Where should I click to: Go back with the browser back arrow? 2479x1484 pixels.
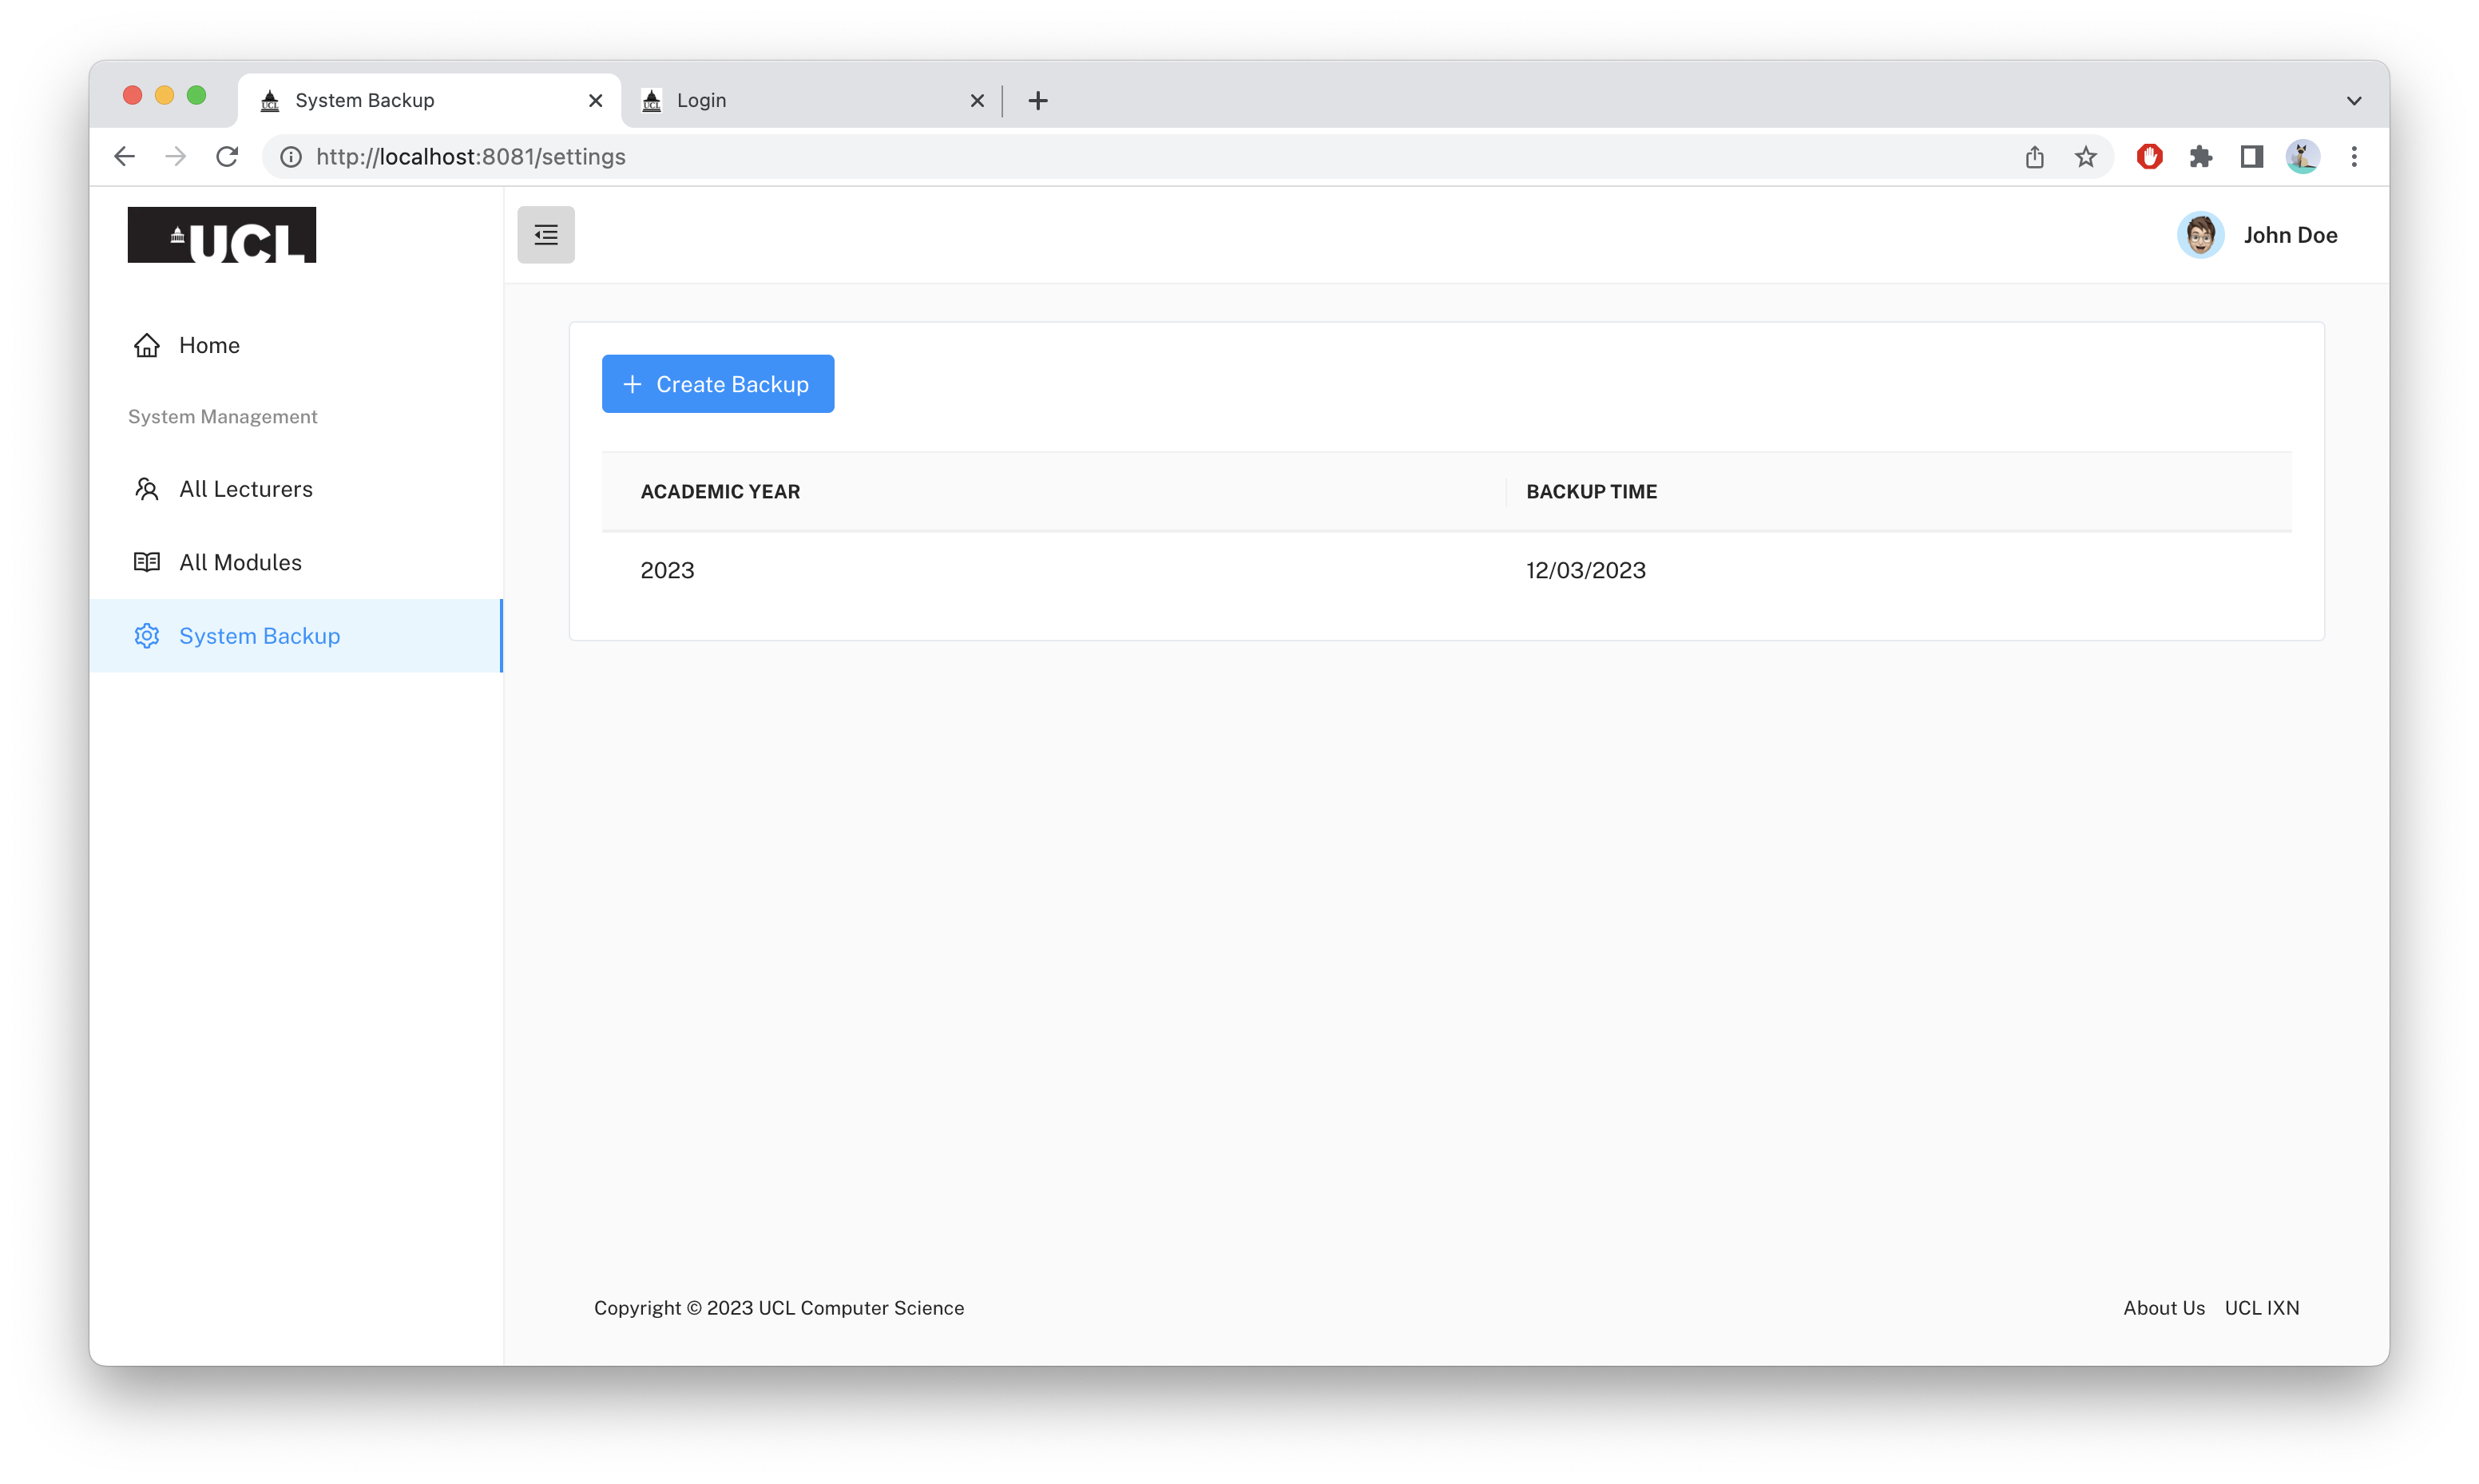pos(124,157)
